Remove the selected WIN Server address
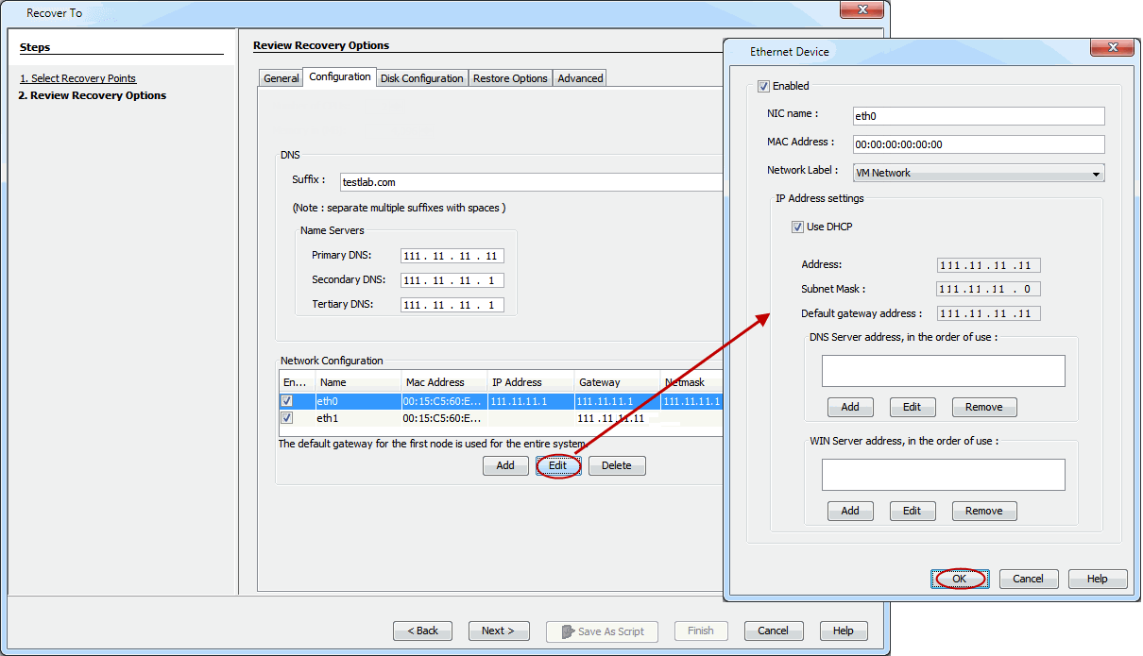The height and width of the screenshot is (656, 1143). (x=983, y=511)
